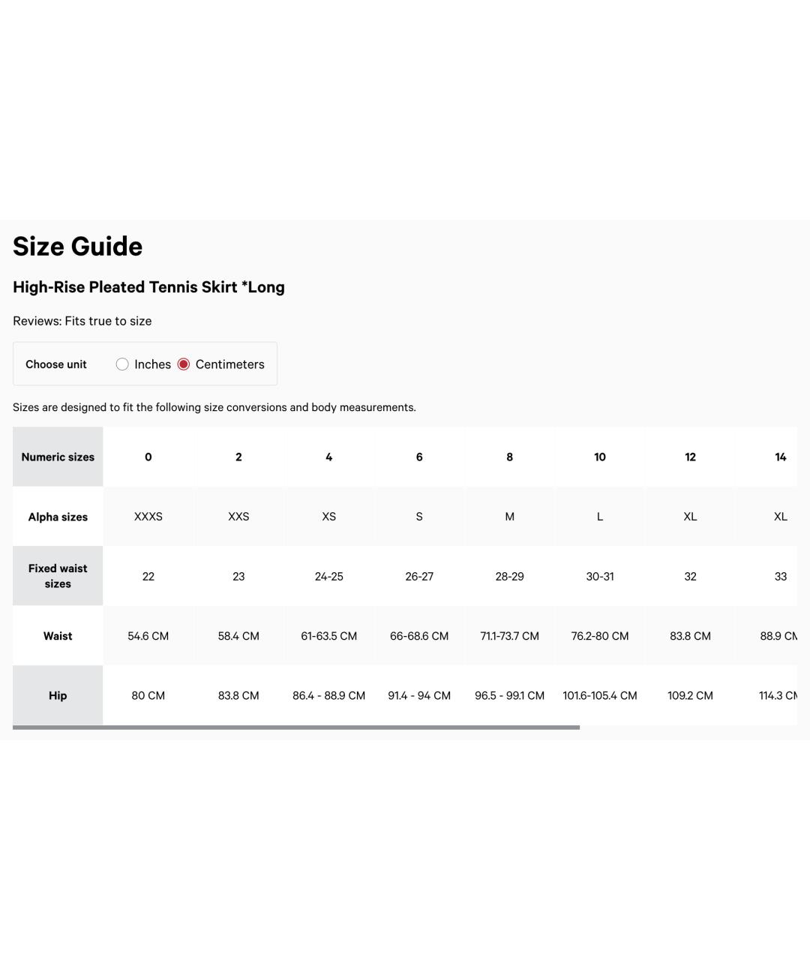Click numeric size 0 column heading
Screen dimensions: 810x960
pyautogui.click(x=148, y=457)
